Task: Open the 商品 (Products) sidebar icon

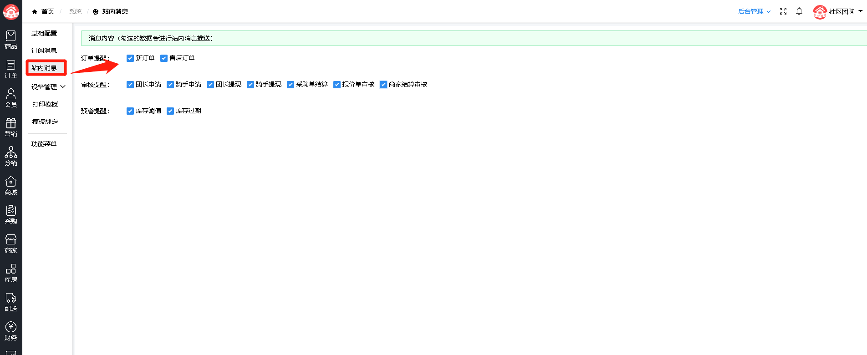Action: [11, 40]
